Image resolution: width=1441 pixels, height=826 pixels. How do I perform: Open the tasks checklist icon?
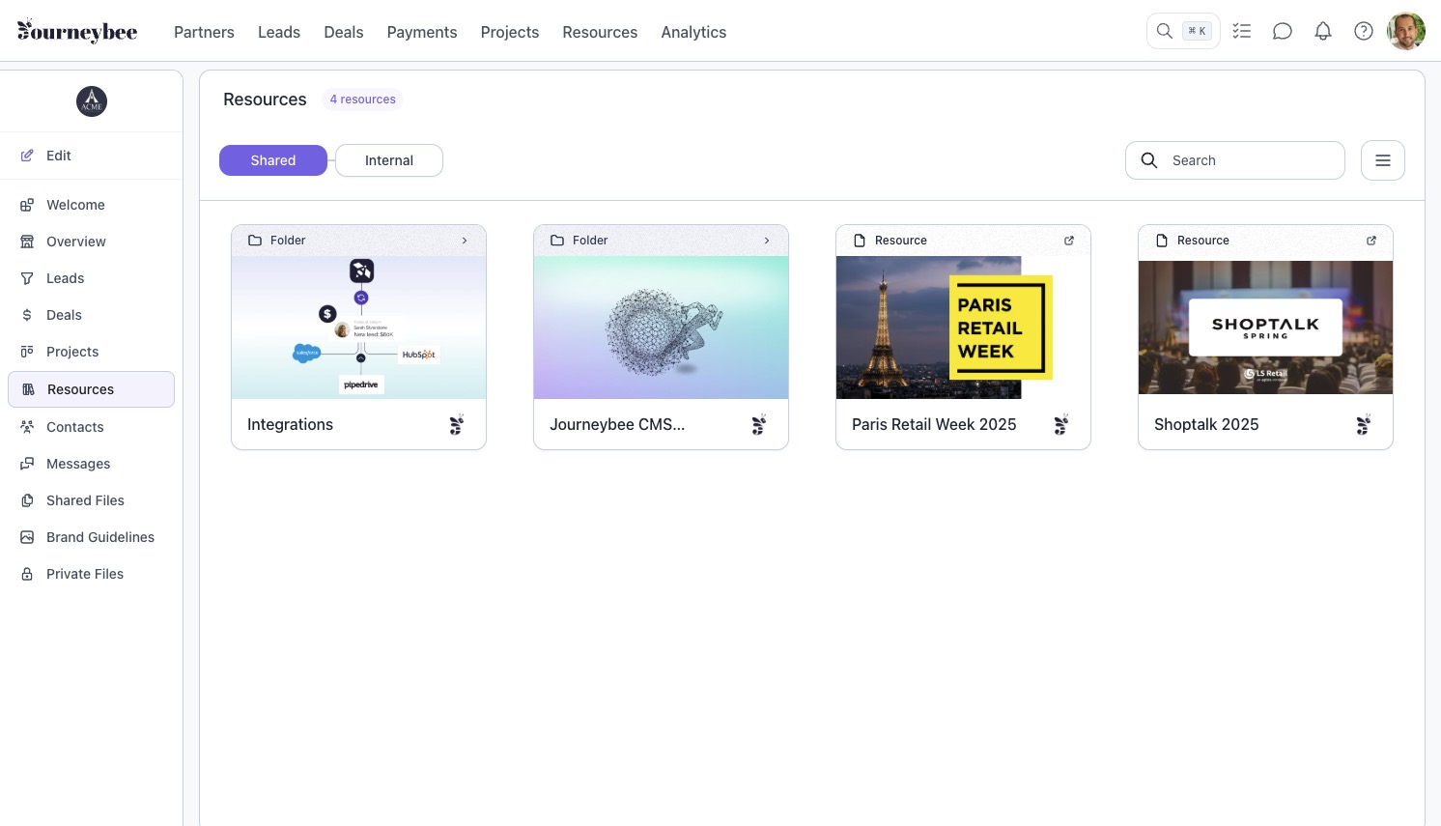pos(1242,31)
